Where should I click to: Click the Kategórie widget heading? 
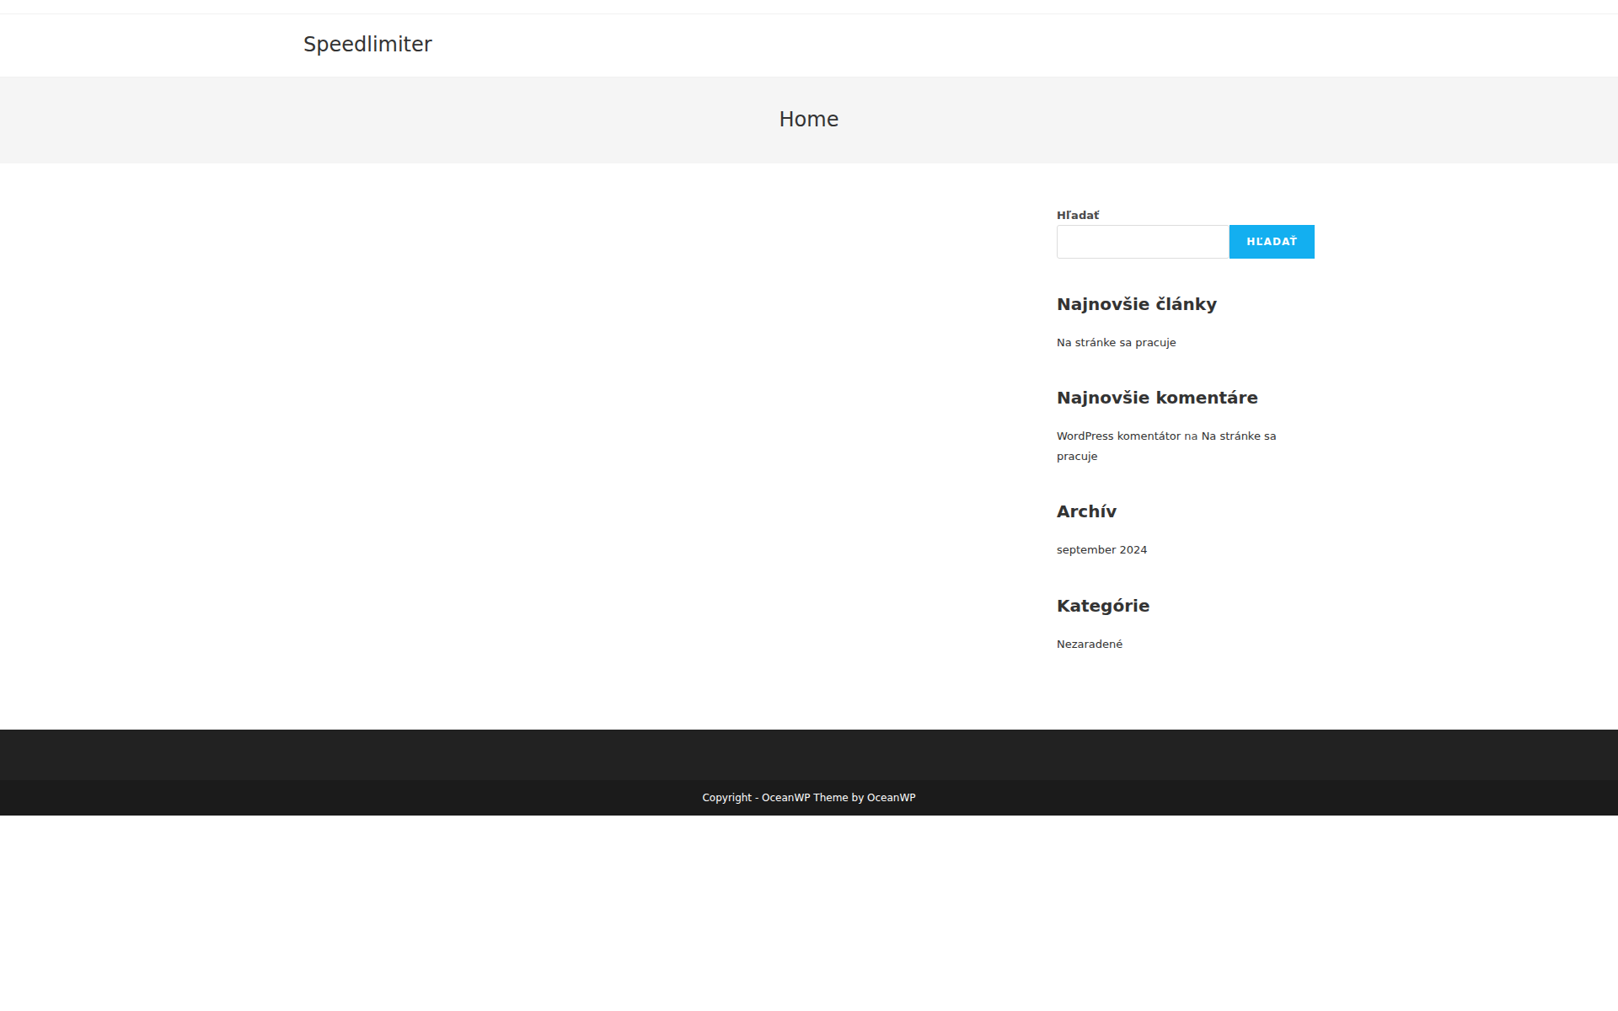pos(1102,606)
